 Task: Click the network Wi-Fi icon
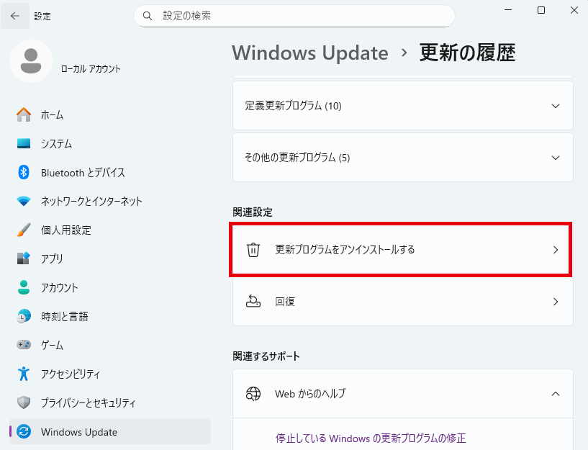click(x=24, y=202)
